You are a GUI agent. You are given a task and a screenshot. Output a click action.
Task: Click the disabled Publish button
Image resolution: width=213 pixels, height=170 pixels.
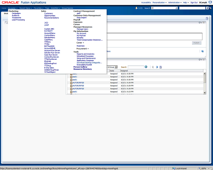click(196, 43)
